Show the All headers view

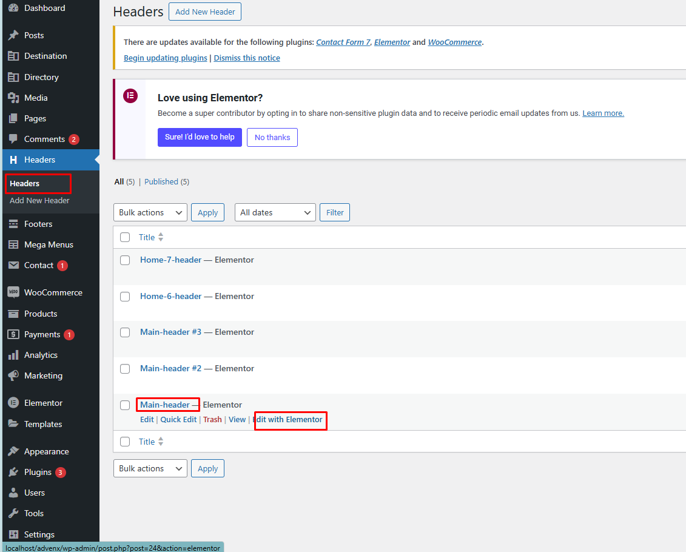click(x=119, y=181)
